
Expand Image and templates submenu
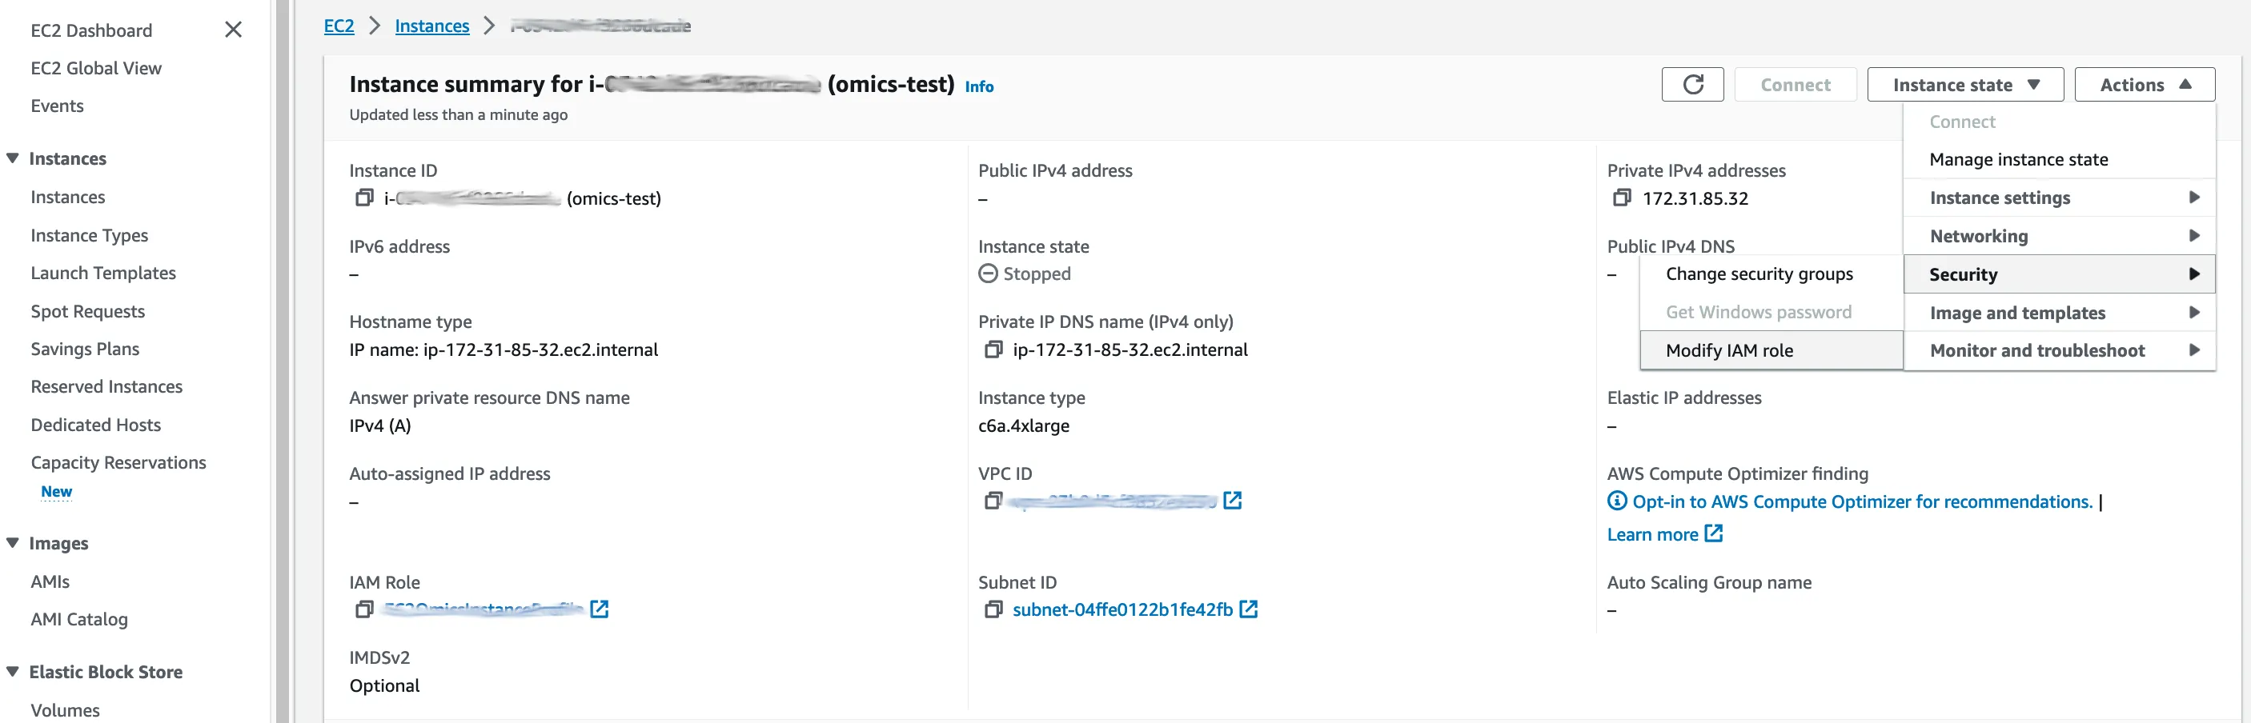pos(2060,313)
